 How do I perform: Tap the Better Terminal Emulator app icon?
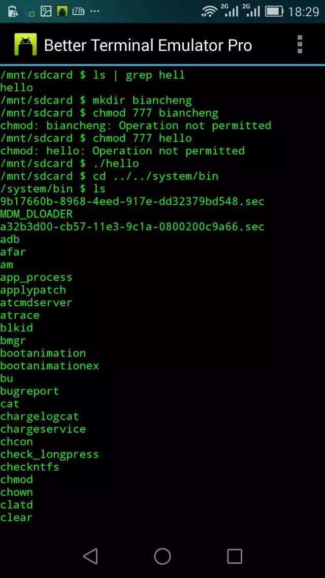coord(25,45)
